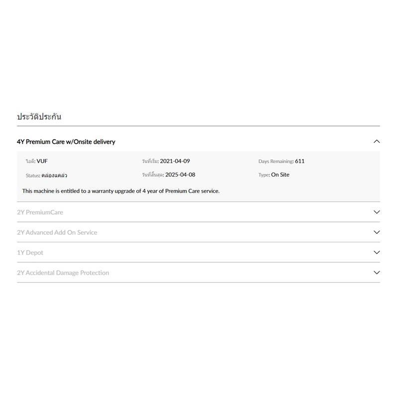Click the 4Y Premium Care w/Onsite delivery title
The height and width of the screenshot is (398, 398).
coord(66,142)
